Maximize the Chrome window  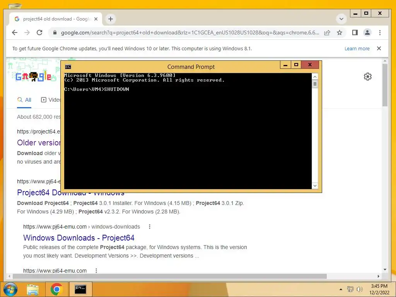point(366,14)
